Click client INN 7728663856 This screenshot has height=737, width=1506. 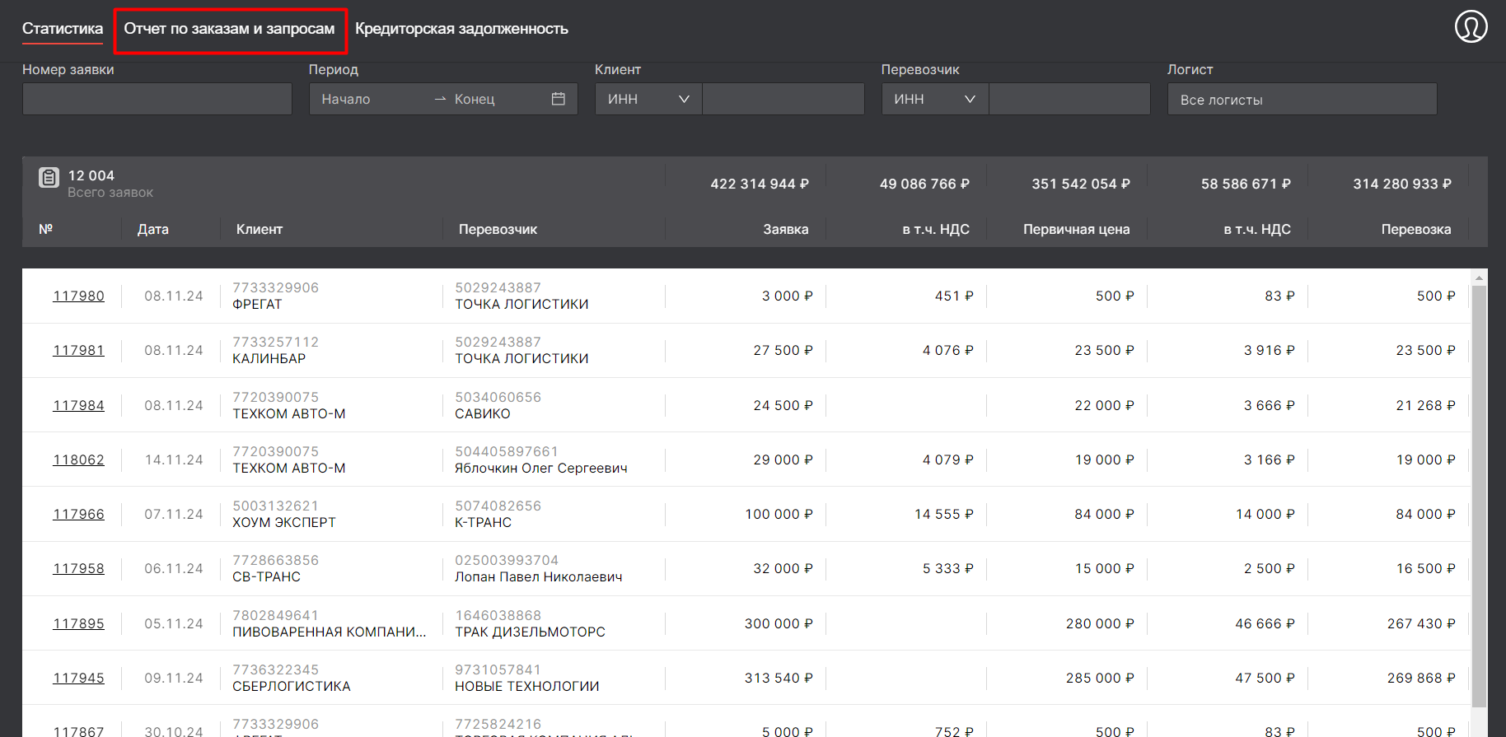[x=275, y=560]
